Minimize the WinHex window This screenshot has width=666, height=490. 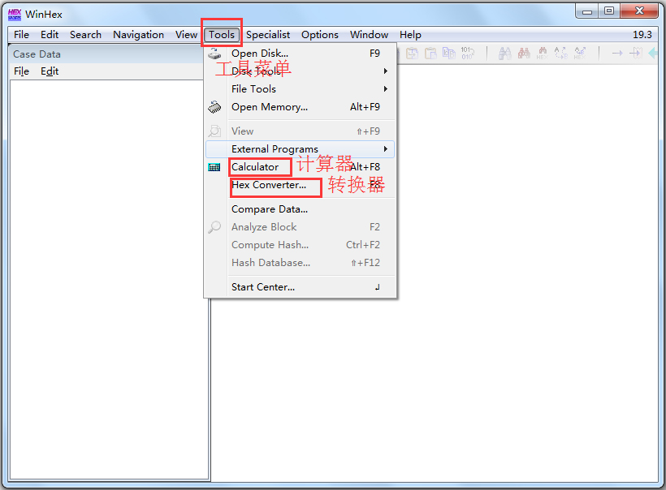587,11
